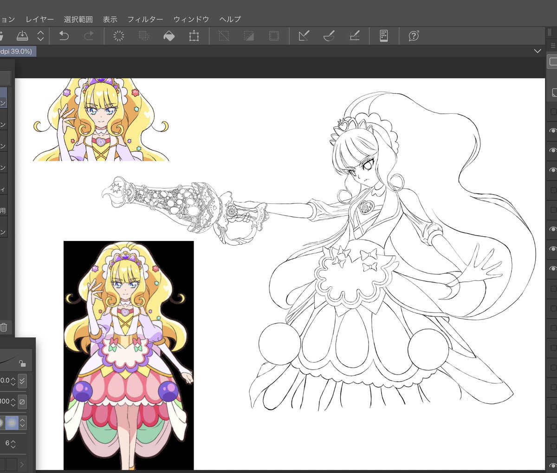Click the trash icon in the left panel

tap(3, 327)
